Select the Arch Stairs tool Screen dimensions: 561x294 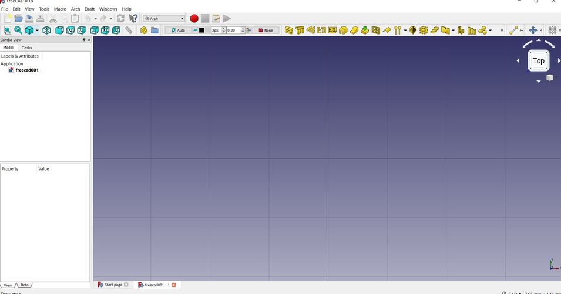click(434, 31)
